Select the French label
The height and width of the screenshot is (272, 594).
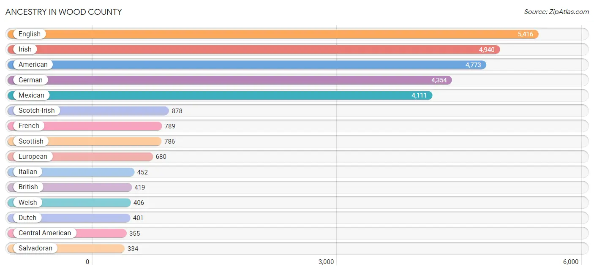tap(29, 126)
